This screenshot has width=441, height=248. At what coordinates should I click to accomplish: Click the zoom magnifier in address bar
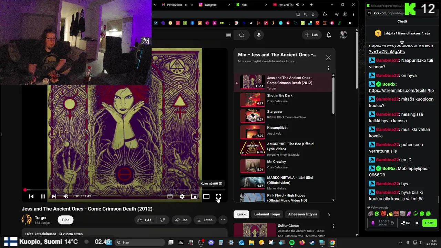(306, 14)
